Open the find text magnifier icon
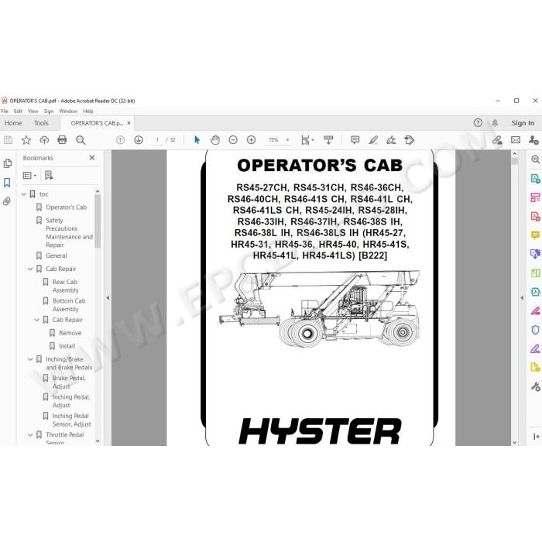 [81, 140]
